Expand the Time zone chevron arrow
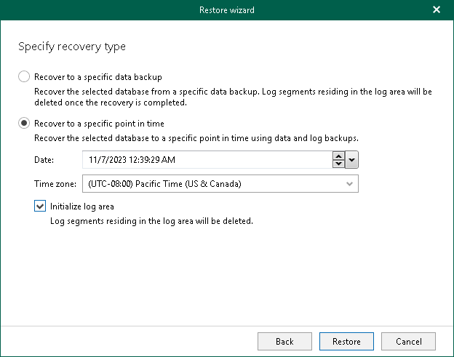This screenshot has height=357, width=454. (x=351, y=184)
